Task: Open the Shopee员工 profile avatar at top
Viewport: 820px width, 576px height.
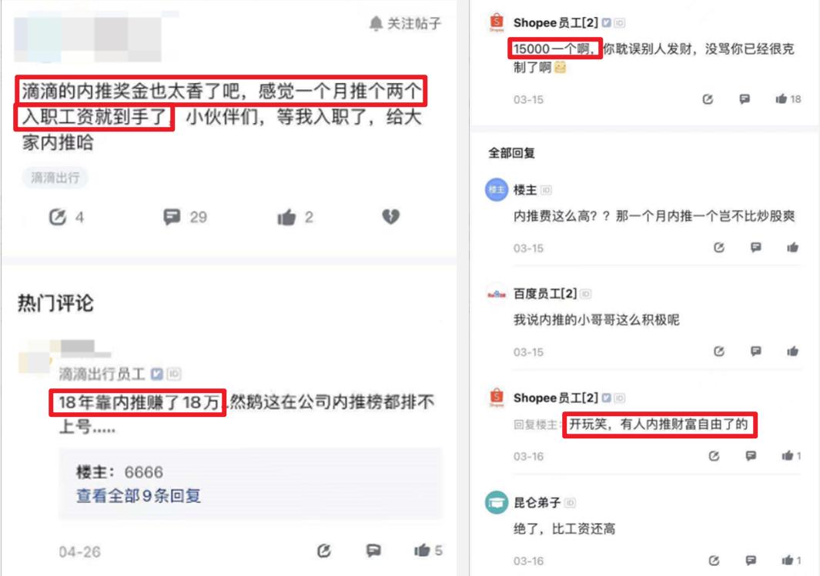Action: click(497, 22)
